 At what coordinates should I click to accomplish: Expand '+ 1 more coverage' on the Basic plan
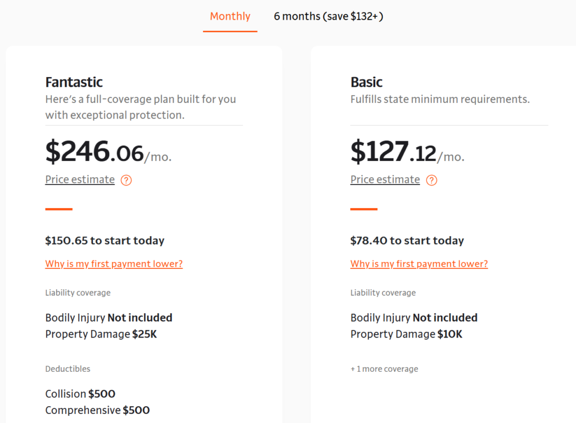pos(383,369)
